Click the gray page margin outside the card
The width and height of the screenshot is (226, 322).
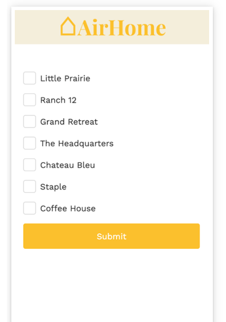pyautogui.click(x=5, y=164)
